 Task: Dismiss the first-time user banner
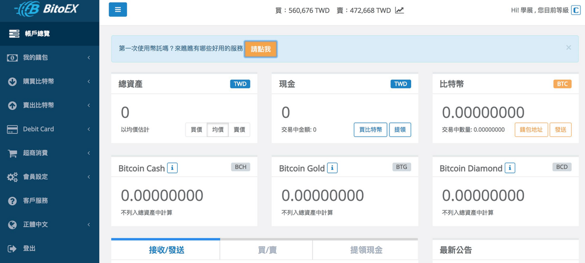pos(568,47)
